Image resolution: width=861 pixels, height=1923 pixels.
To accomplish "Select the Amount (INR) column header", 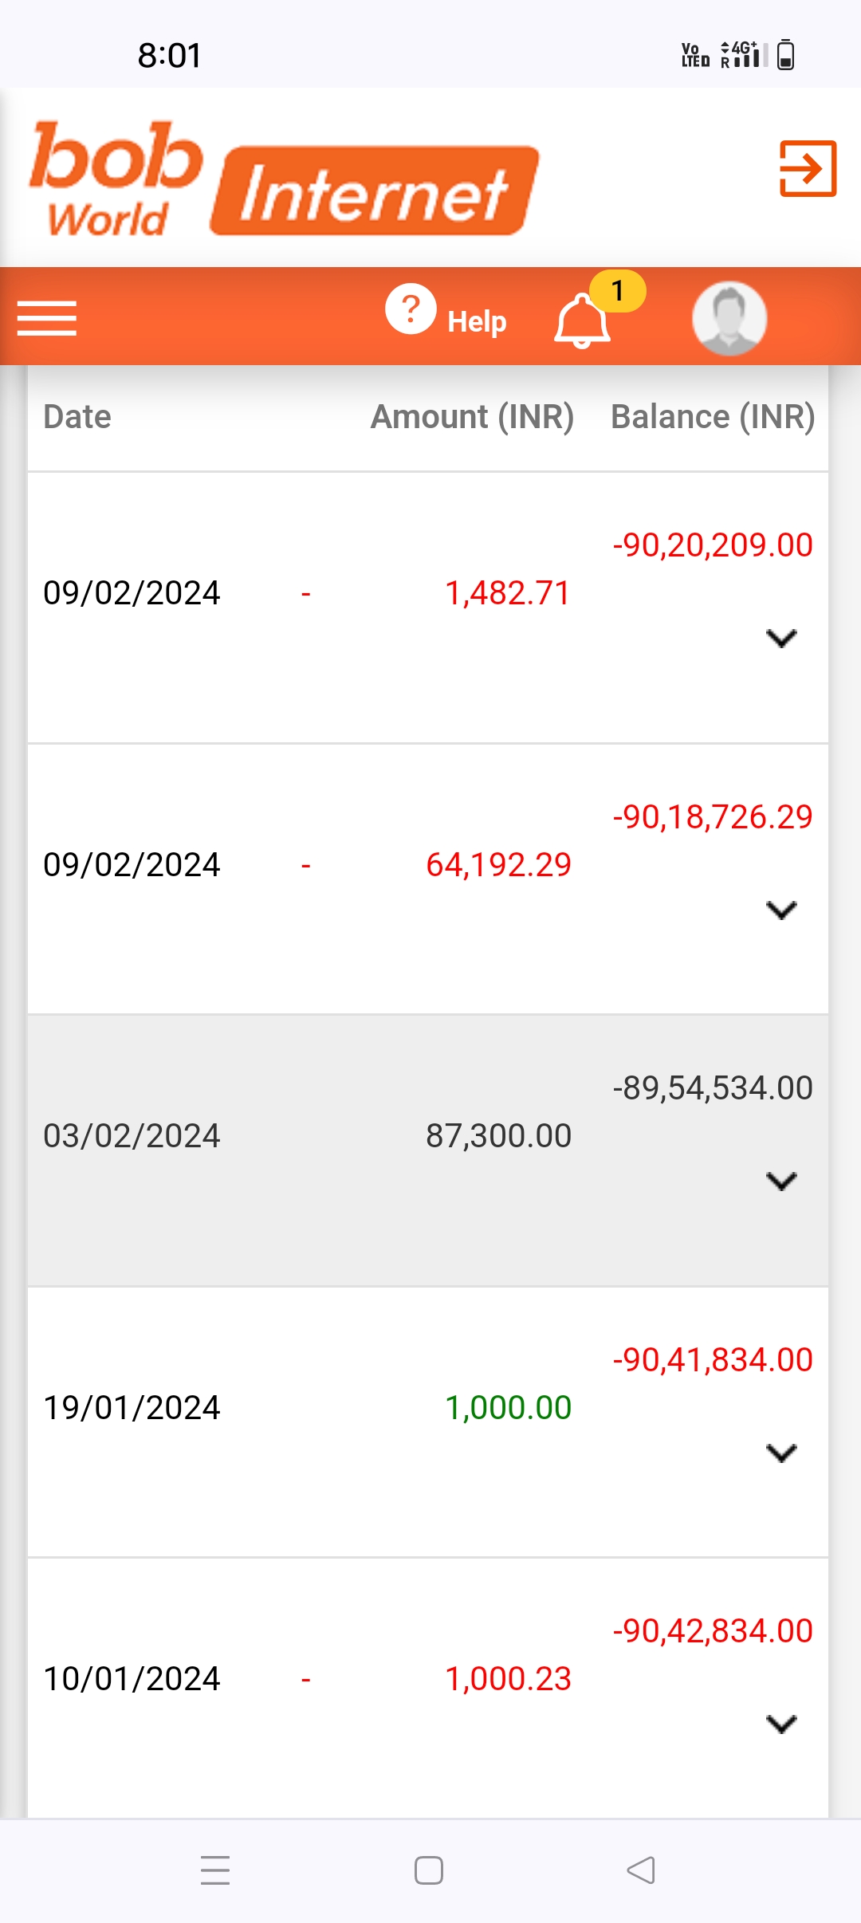I will click(x=472, y=417).
